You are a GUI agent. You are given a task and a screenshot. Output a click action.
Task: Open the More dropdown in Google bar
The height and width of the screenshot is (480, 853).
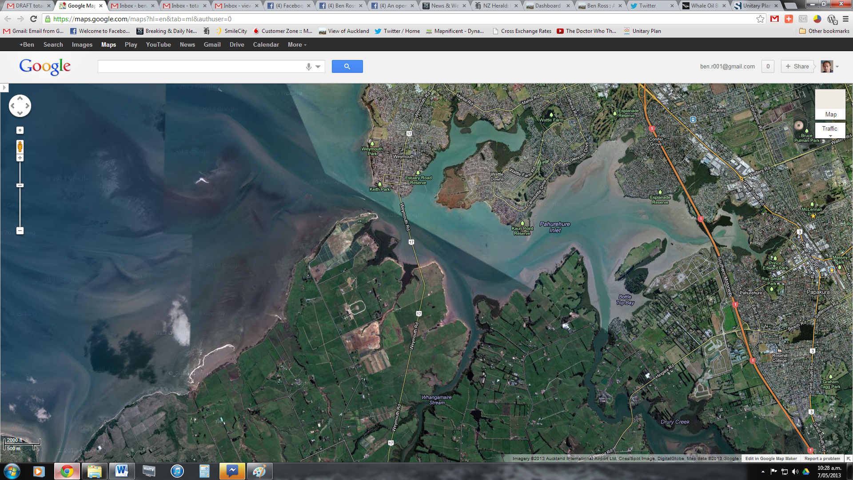coord(297,45)
